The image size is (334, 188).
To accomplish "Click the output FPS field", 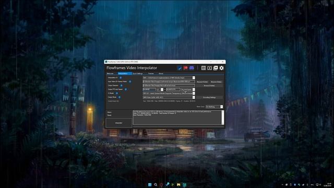I will pos(173,89).
